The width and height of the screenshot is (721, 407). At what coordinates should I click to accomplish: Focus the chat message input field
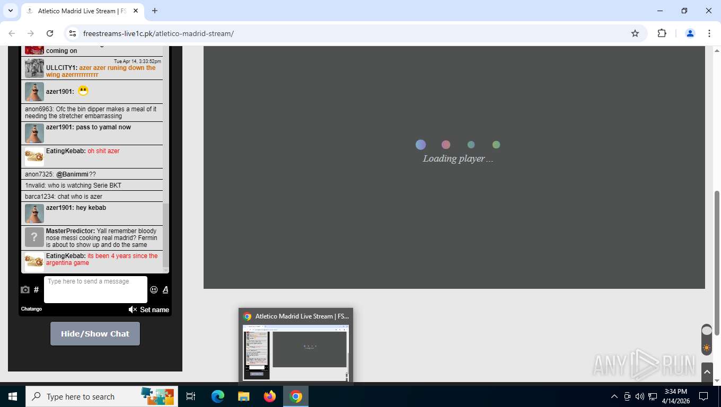[x=95, y=289]
